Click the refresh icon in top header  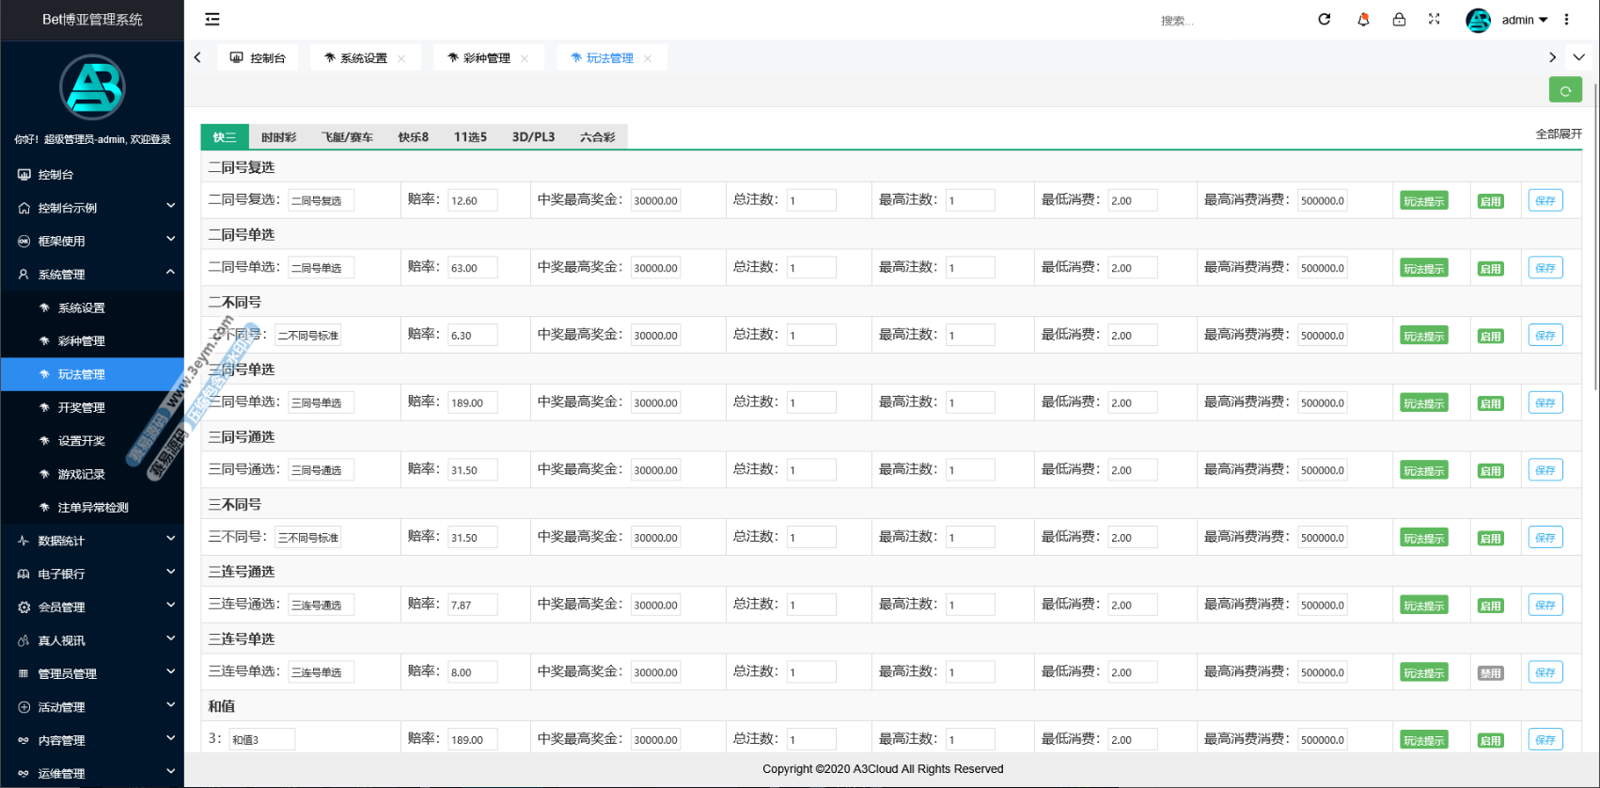point(1324,19)
